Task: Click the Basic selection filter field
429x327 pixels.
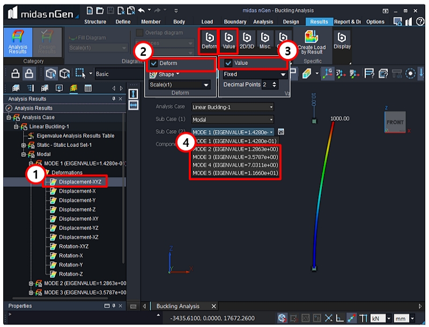Action: (x=119, y=74)
